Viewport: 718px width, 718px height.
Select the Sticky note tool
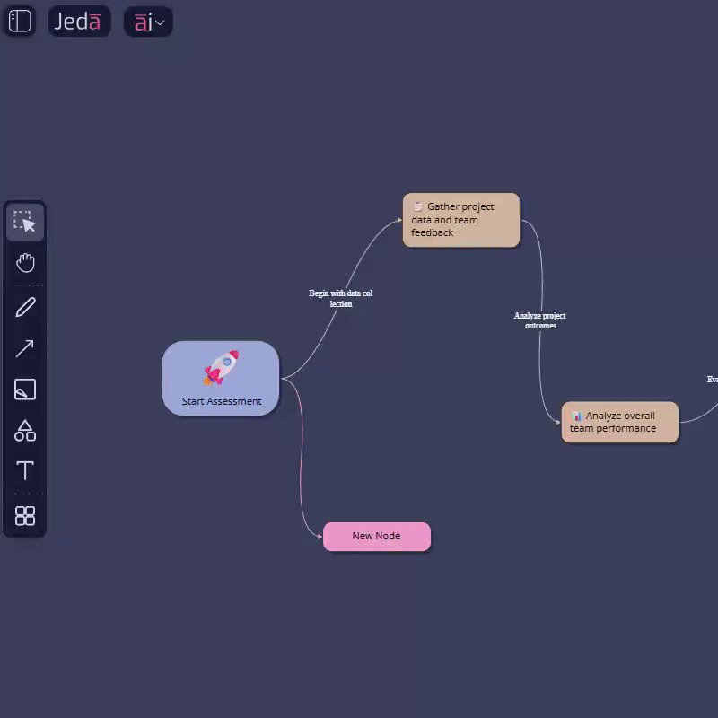pos(25,390)
